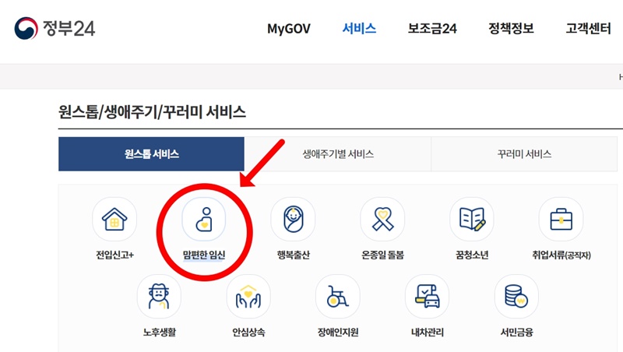Open the 안심상속 hands icon
This screenshot has width=623, height=352.
[x=248, y=297]
